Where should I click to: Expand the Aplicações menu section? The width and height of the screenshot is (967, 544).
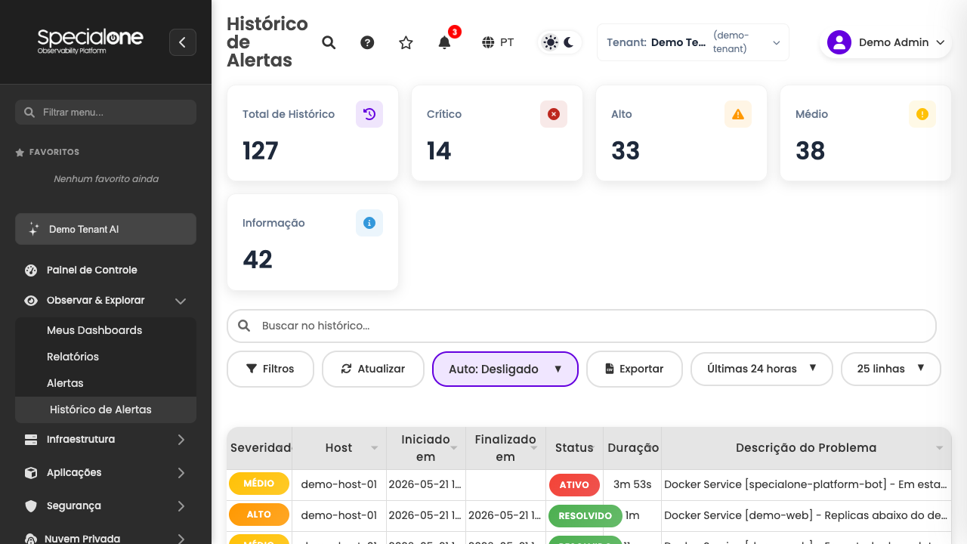106,472
